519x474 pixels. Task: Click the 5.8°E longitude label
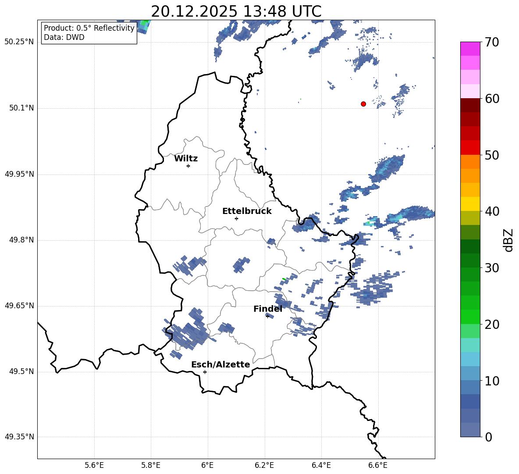[151, 465]
